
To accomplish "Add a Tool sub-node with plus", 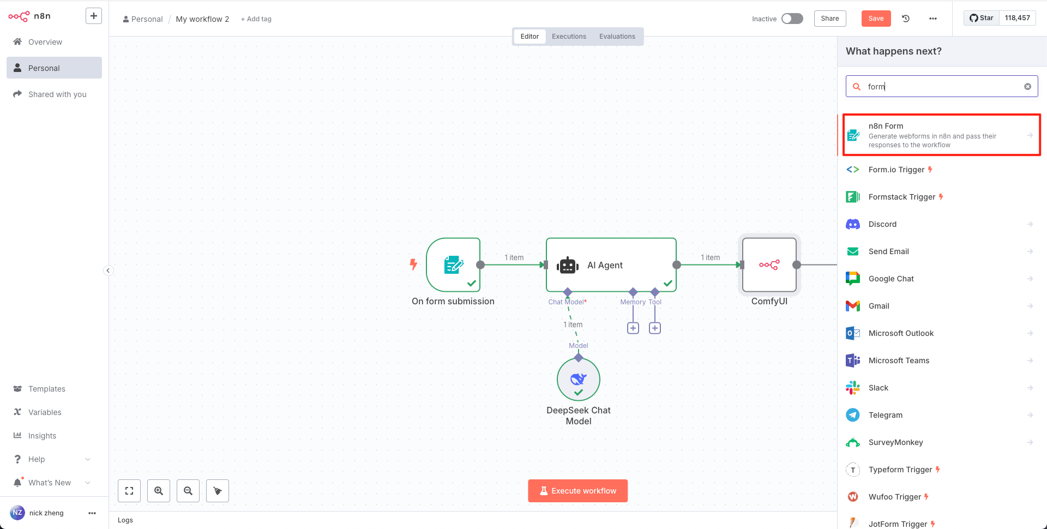I will 655,328.
